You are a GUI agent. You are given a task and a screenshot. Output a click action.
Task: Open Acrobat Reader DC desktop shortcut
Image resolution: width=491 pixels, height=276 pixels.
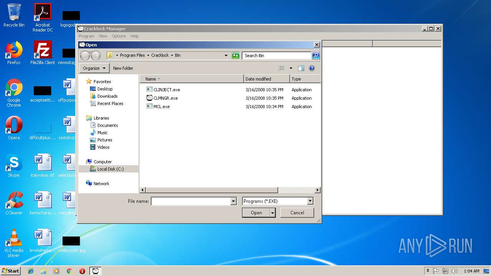43,18
